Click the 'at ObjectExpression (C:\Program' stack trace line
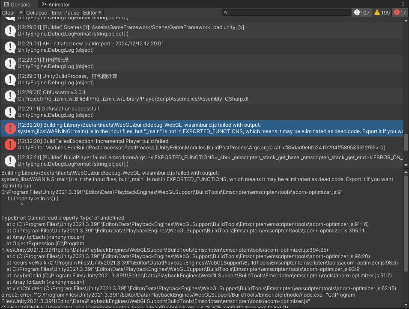This screenshot has height=309, width=409. coord(45,244)
